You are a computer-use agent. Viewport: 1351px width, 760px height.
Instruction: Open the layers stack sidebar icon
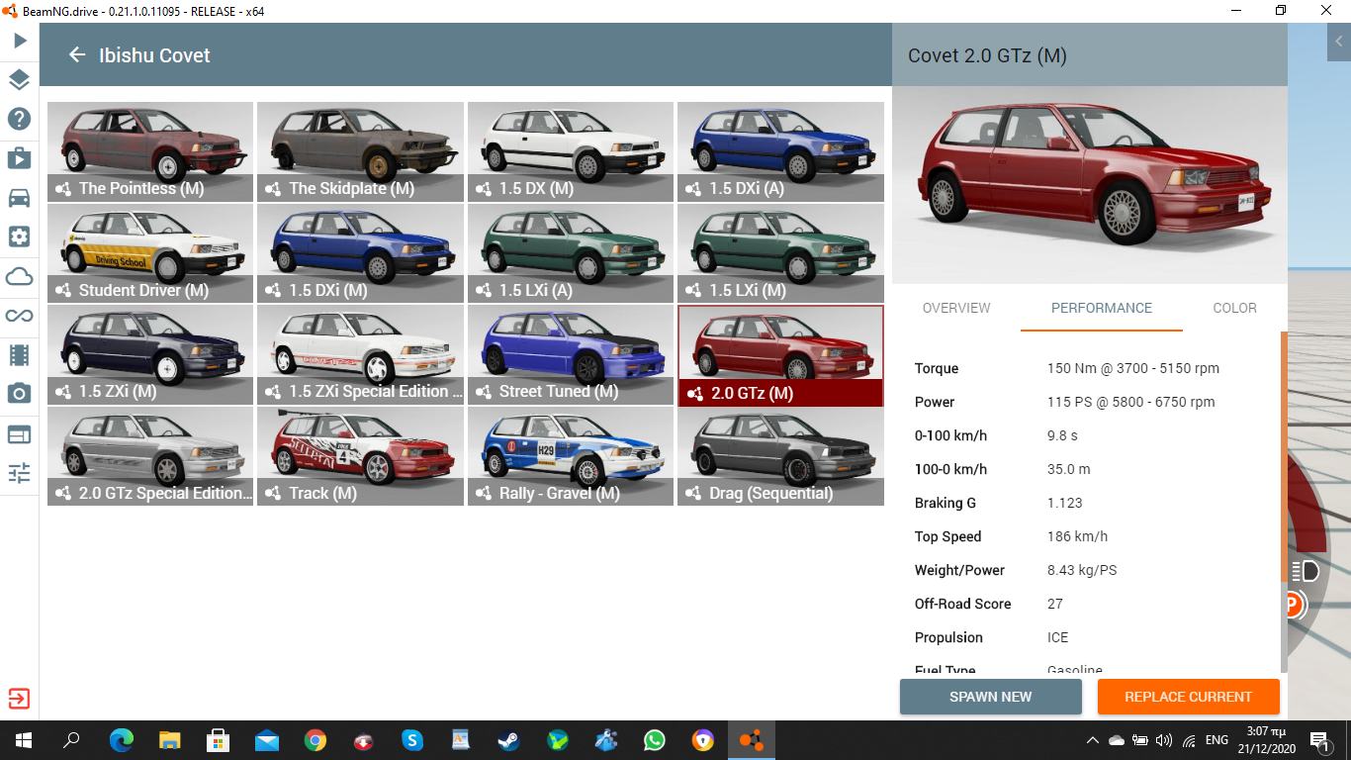[x=20, y=80]
